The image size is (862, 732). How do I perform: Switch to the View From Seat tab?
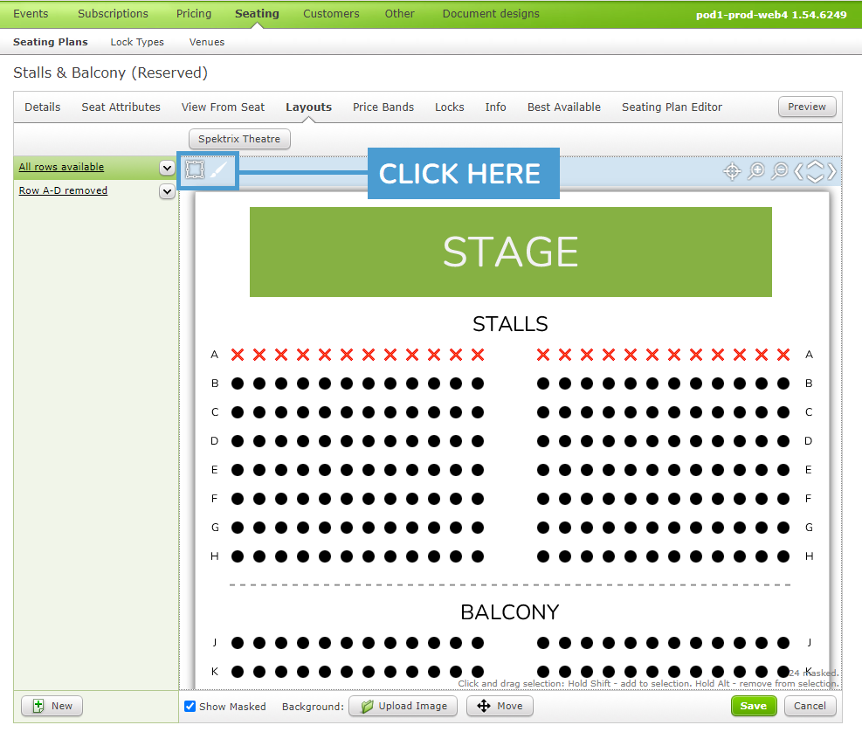223,107
